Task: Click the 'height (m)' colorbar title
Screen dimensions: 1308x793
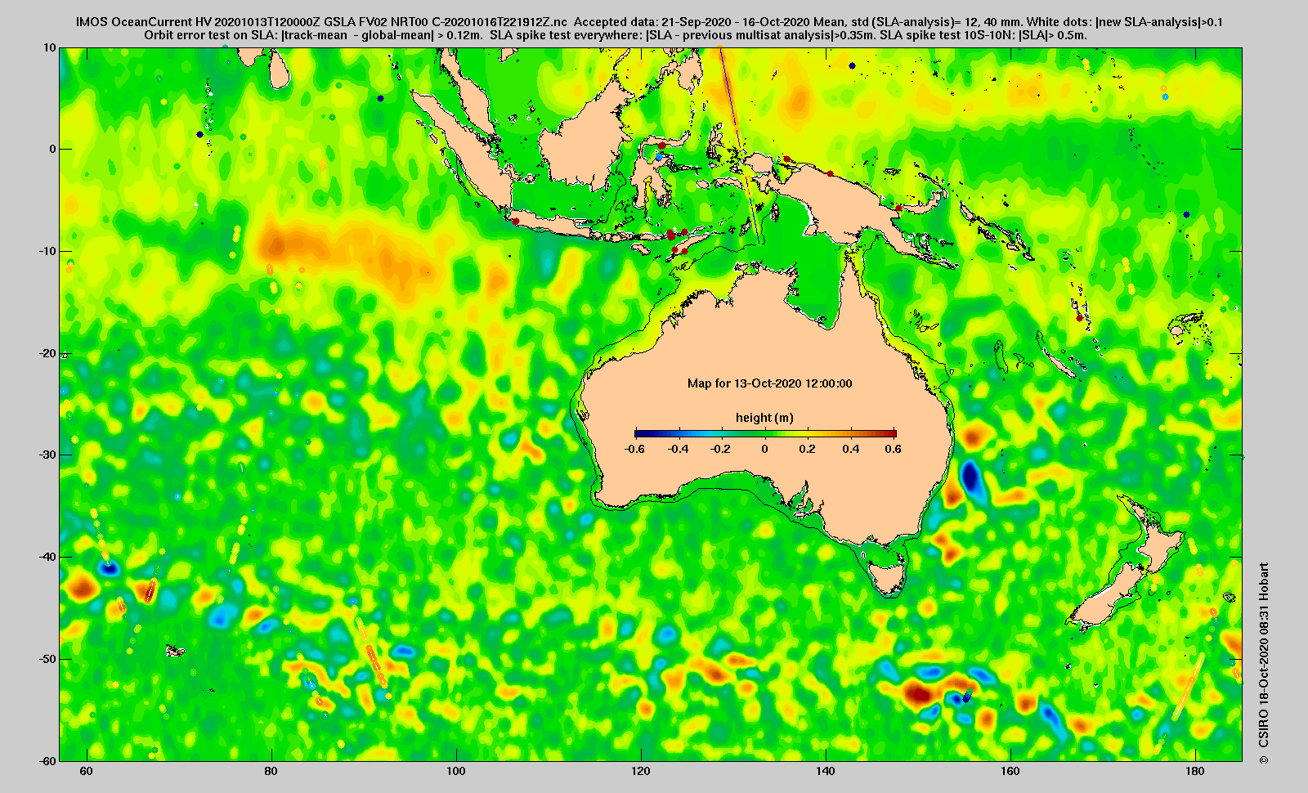Action: [764, 418]
